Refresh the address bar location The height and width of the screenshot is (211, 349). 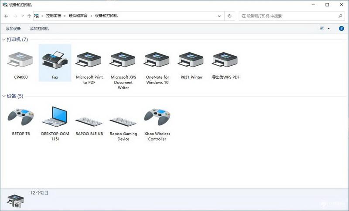pyautogui.click(x=230, y=16)
